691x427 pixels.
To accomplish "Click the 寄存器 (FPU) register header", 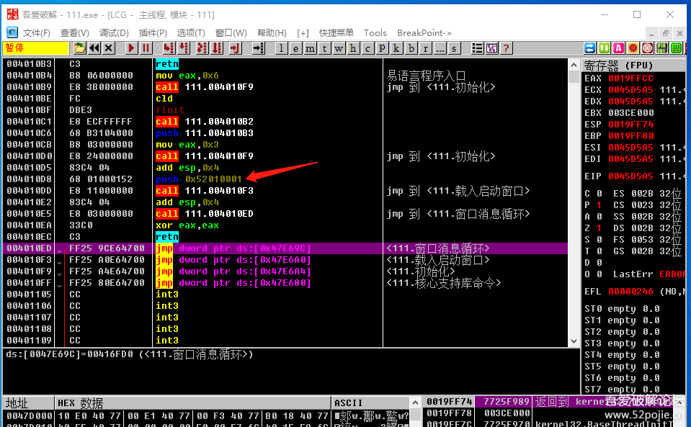I will point(618,66).
